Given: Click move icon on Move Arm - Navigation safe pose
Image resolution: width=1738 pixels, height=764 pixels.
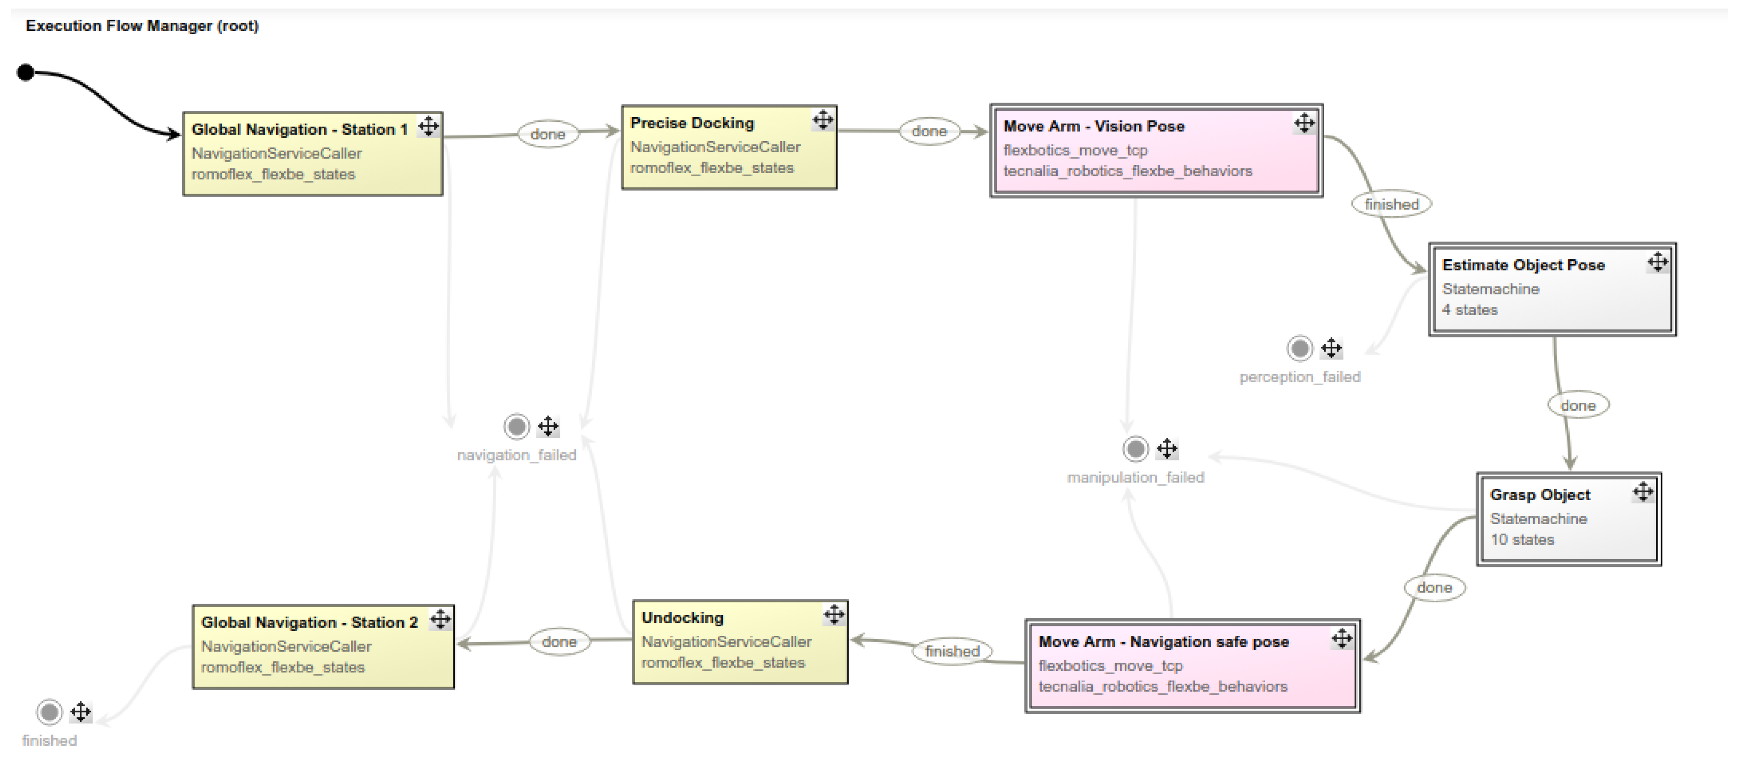Looking at the screenshot, I should tap(1342, 638).
